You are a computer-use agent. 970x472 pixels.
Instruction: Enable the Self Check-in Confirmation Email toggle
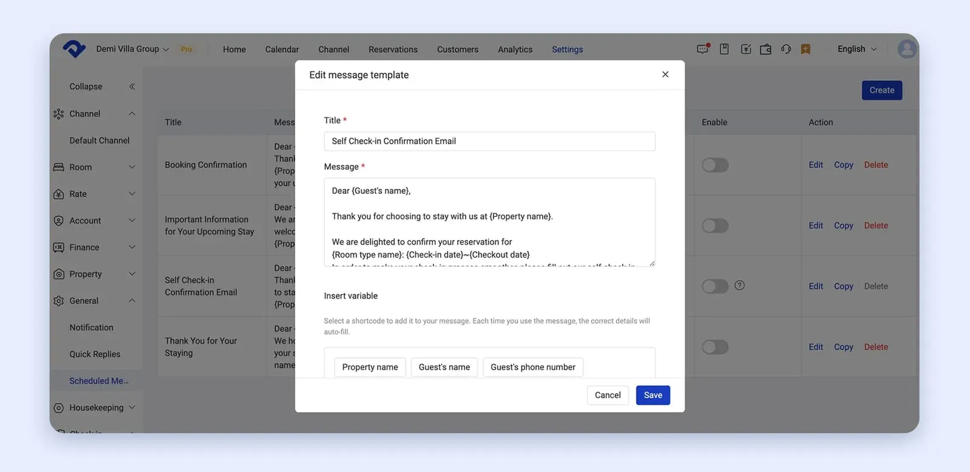point(715,286)
